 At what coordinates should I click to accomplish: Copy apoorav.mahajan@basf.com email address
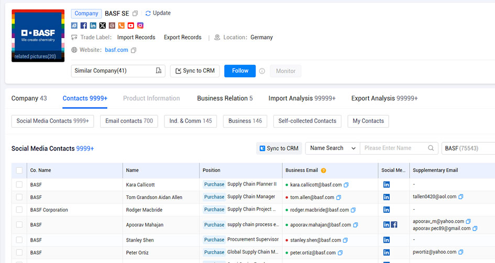tap(356, 225)
